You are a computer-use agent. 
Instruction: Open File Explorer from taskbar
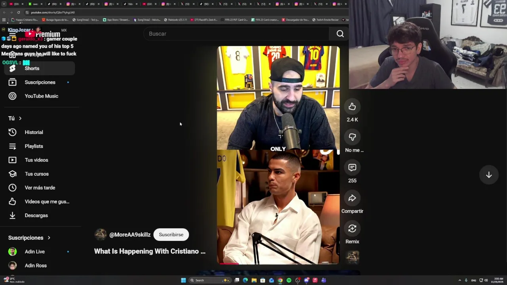[x=254, y=280]
